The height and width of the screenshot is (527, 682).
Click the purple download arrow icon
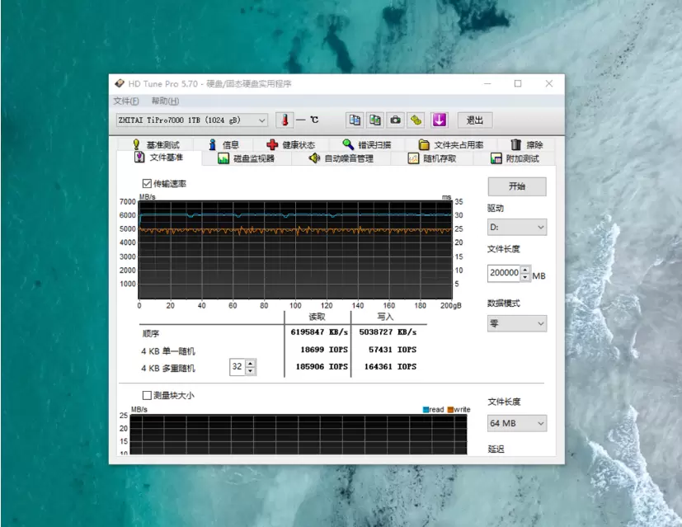pos(440,120)
